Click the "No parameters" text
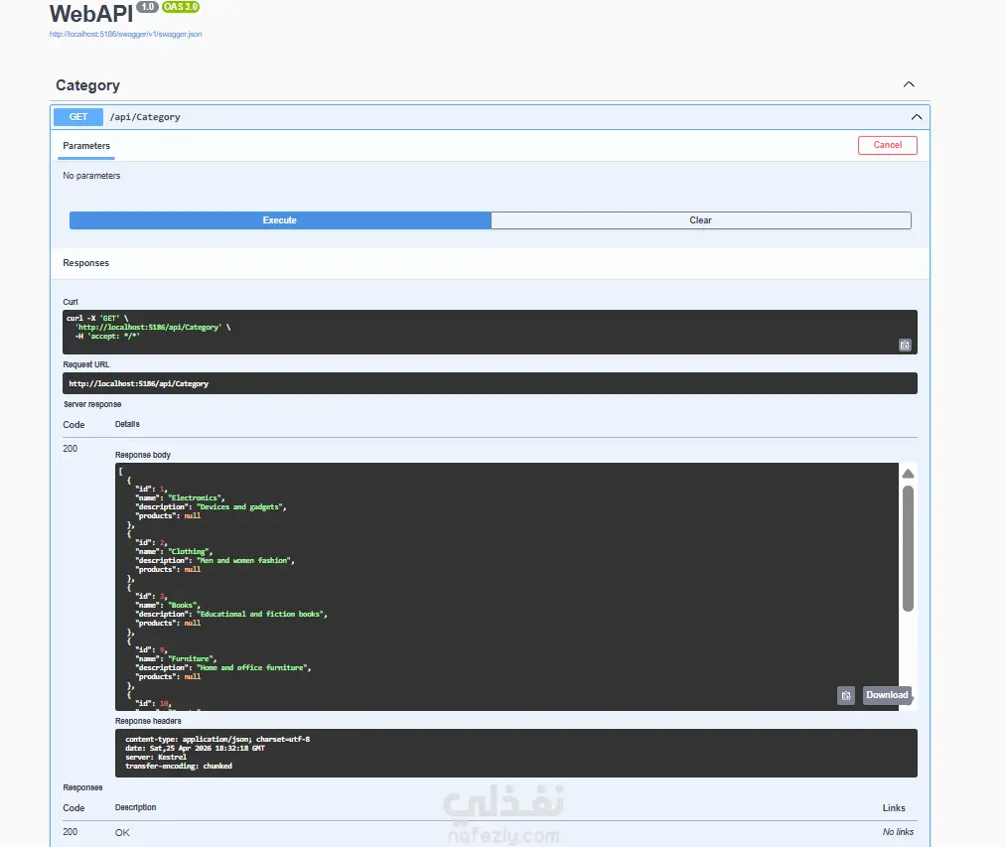The height and width of the screenshot is (847, 1007). pyautogui.click(x=91, y=176)
